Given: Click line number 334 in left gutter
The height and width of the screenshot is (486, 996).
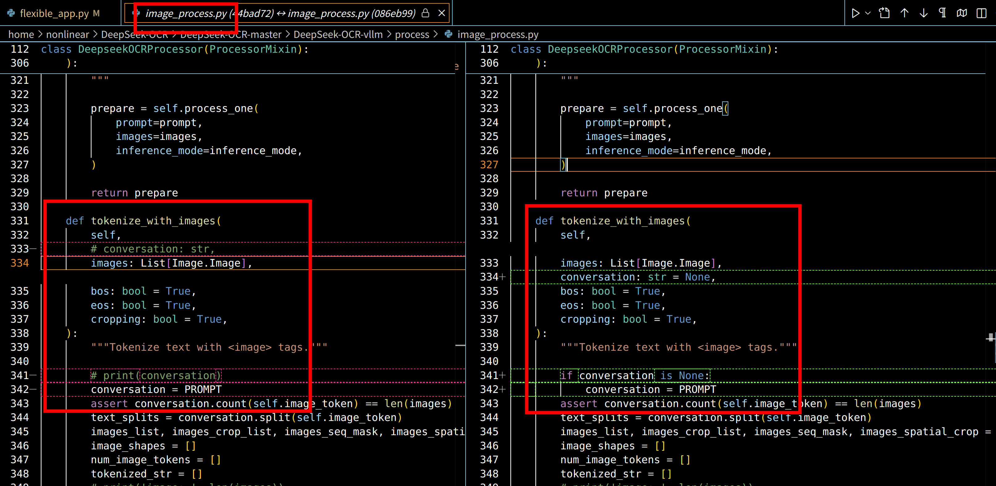Looking at the screenshot, I should tap(20, 263).
